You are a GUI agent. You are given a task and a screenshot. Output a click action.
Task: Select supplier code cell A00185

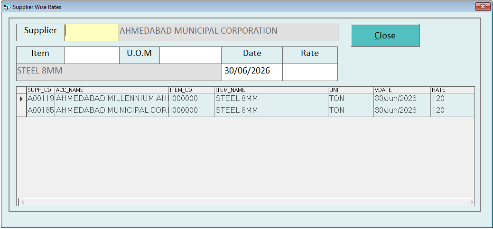click(x=40, y=111)
